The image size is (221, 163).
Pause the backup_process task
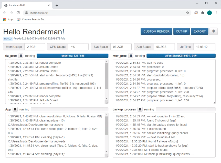click(x=140, y=110)
